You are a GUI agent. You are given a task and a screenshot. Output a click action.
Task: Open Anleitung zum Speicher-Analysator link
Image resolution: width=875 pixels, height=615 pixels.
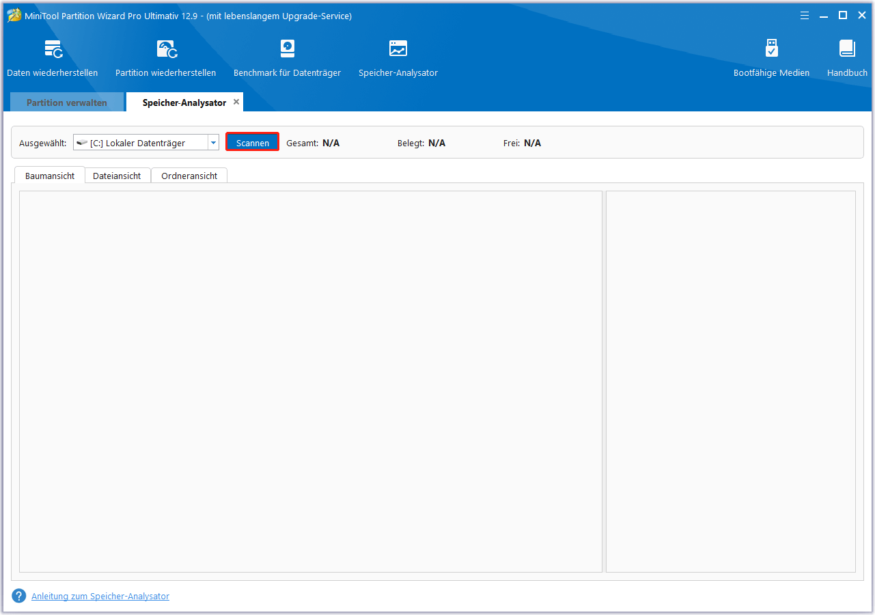100,596
